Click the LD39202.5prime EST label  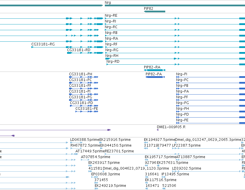tap(187, 168)
